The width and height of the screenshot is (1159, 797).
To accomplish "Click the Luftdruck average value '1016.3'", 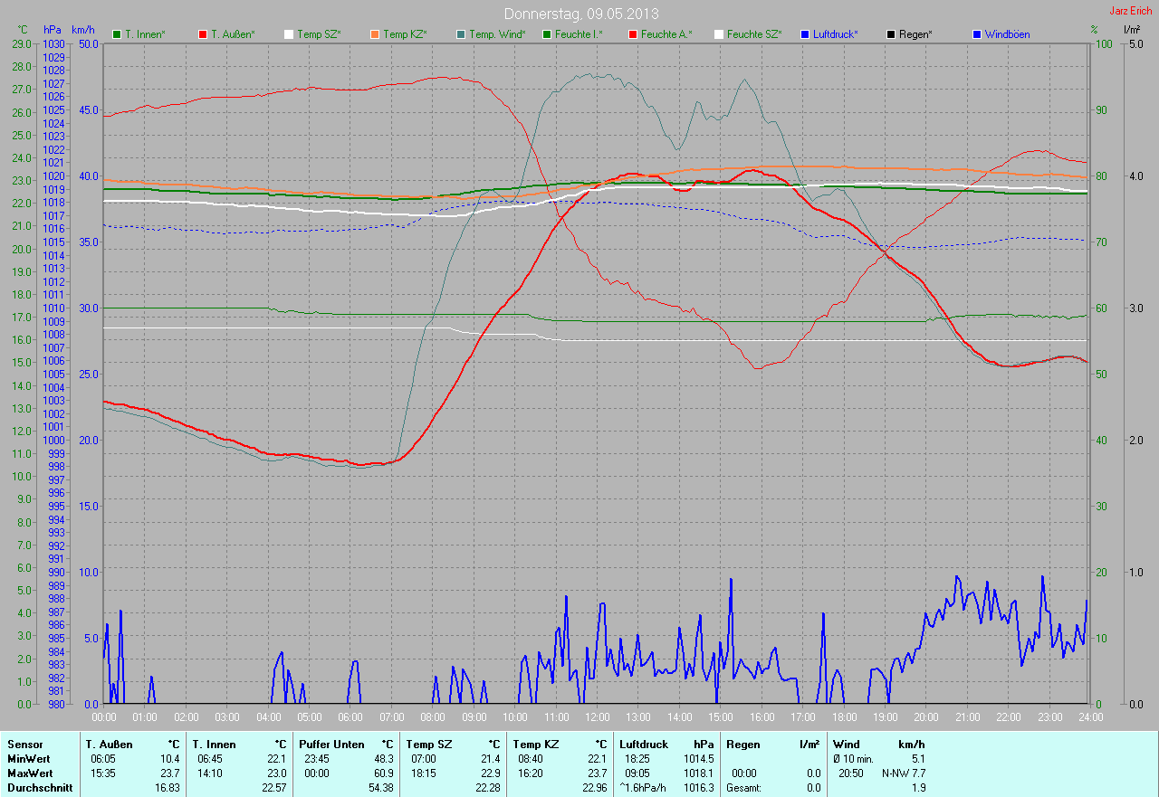I will (x=698, y=788).
